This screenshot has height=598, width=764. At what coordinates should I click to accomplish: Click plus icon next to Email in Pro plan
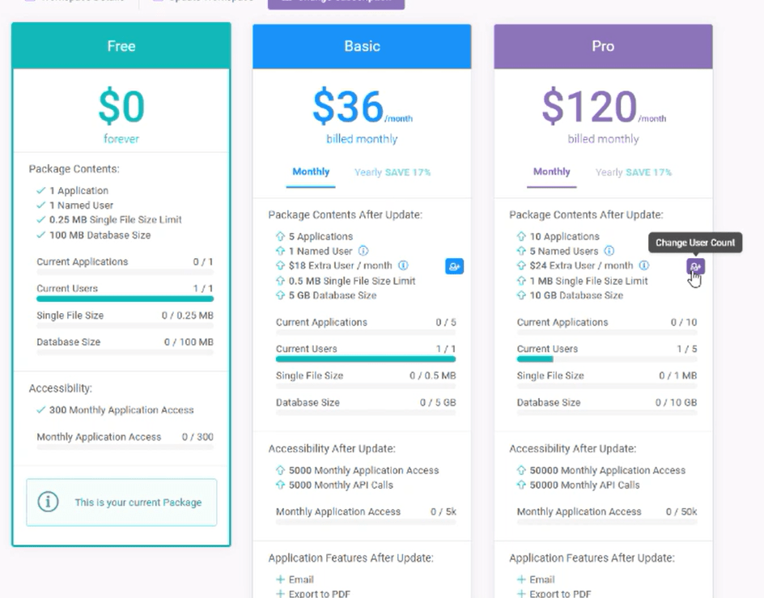coord(521,579)
